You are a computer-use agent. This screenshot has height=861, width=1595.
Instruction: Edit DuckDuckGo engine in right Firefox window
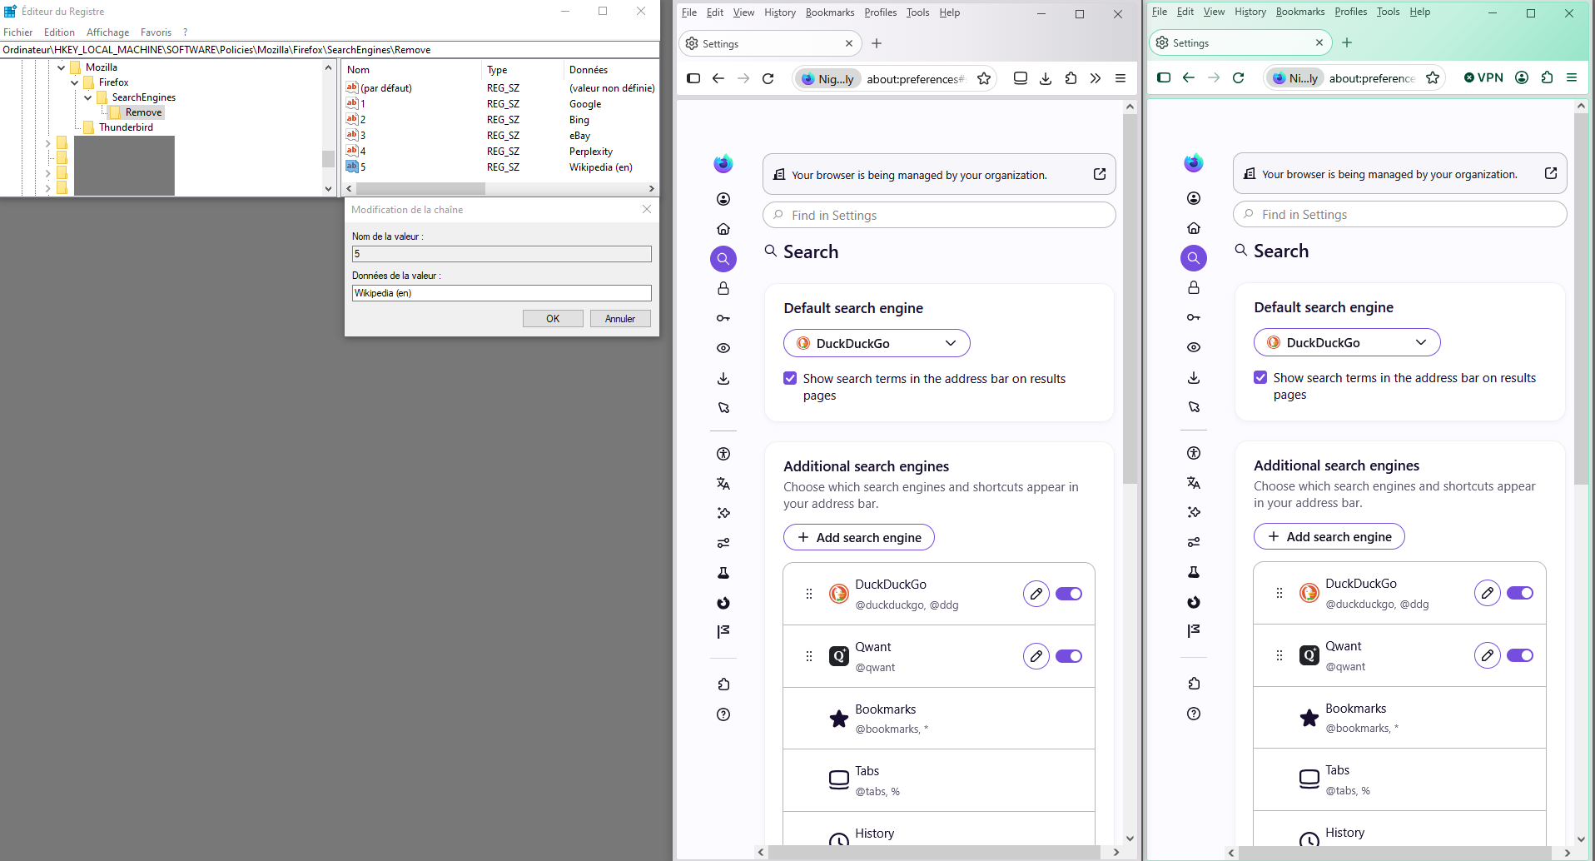[x=1488, y=593]
